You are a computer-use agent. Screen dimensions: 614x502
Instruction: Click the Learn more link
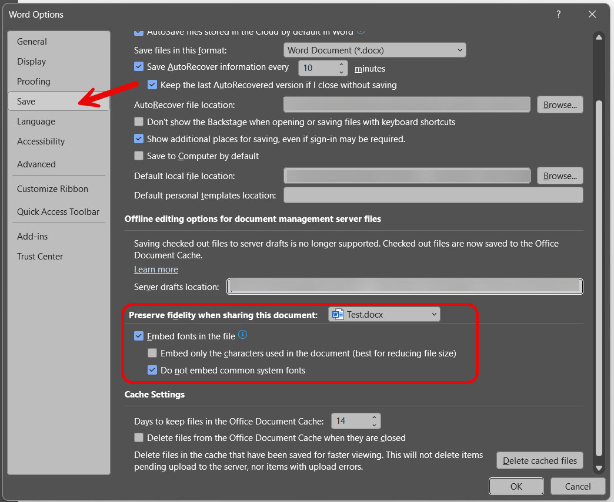point(156,269)
